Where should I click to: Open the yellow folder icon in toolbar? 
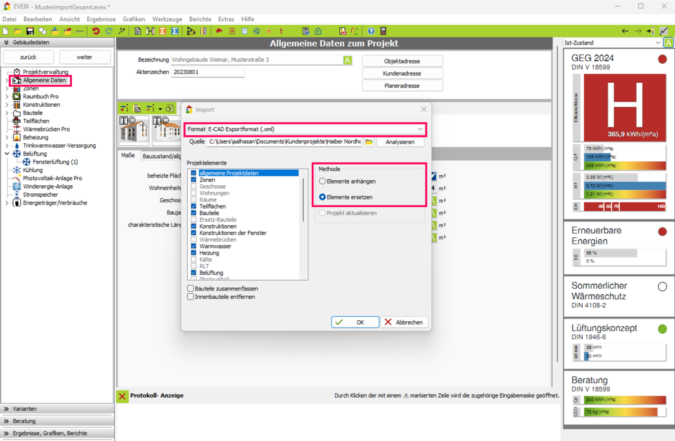pyautogui.click(x=17, y=31)
